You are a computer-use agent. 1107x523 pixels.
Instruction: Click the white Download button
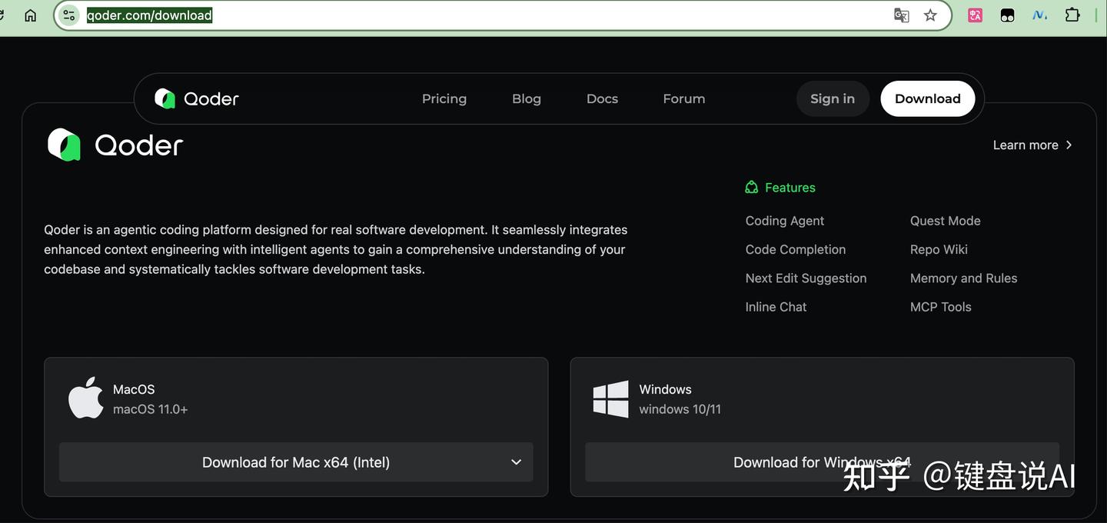(x=927, y=98)
